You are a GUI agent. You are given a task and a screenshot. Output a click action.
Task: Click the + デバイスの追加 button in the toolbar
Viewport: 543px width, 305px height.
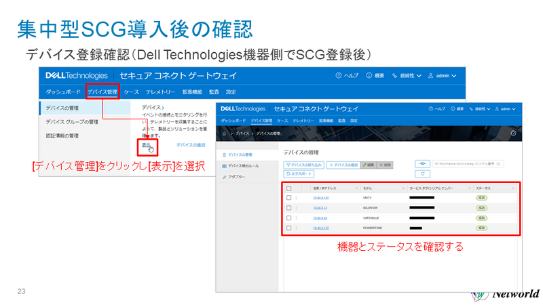[343, 165]
